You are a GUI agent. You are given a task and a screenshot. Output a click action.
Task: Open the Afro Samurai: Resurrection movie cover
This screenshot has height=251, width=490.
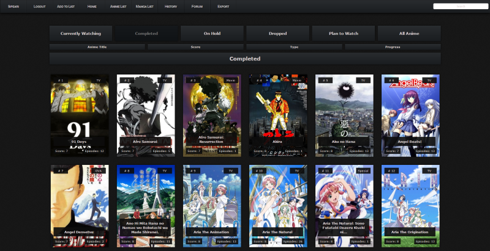(212, 115)
